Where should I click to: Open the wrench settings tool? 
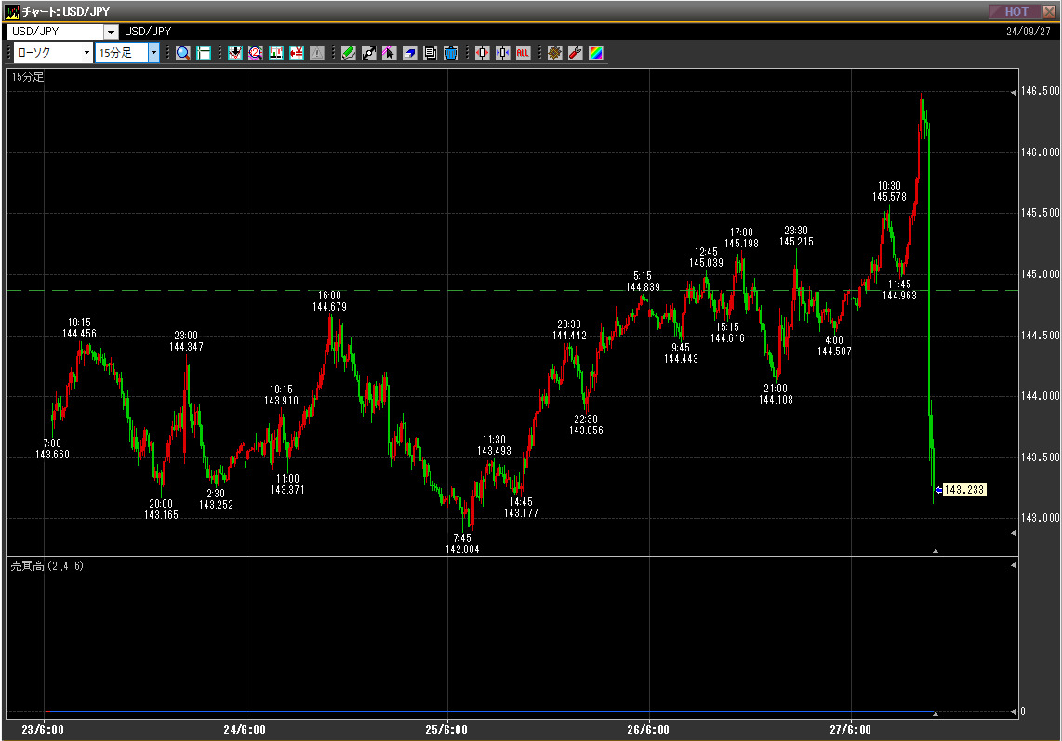click(x=575, y=53)
